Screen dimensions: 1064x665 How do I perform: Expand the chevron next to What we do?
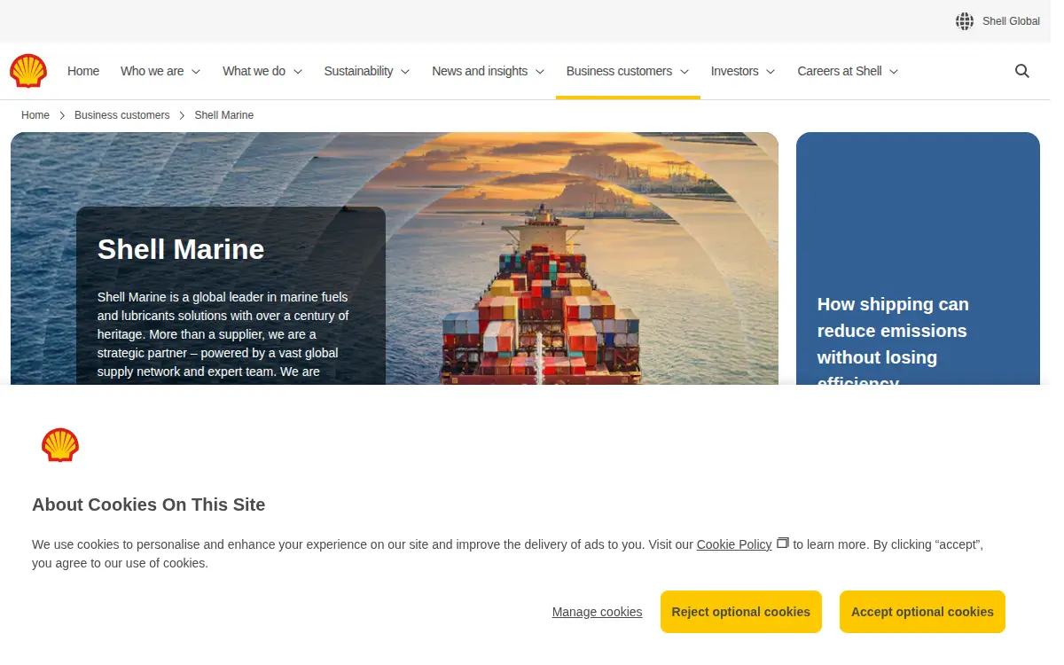pos(298,72)
